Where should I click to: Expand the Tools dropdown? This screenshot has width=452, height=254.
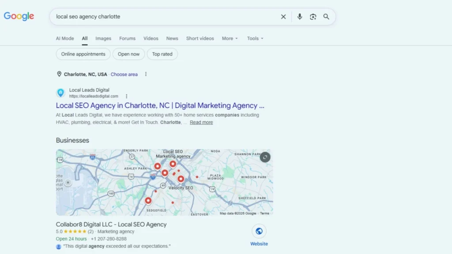click(x=255, y=38)
